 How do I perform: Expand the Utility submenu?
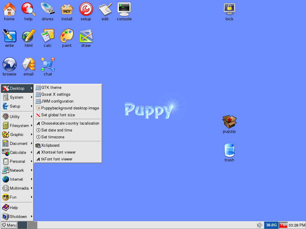(x=17, y=117)
